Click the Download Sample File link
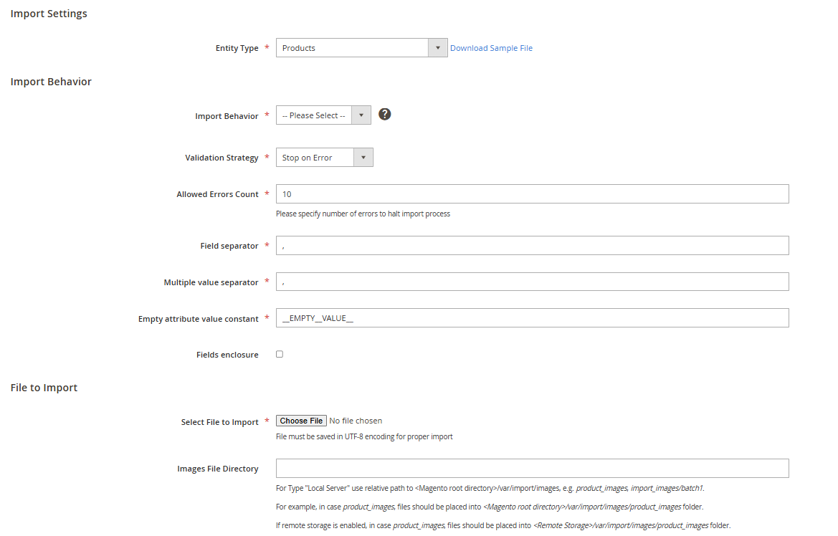Image resolution: width=838 pixels, height=536 pixels. 491,47
